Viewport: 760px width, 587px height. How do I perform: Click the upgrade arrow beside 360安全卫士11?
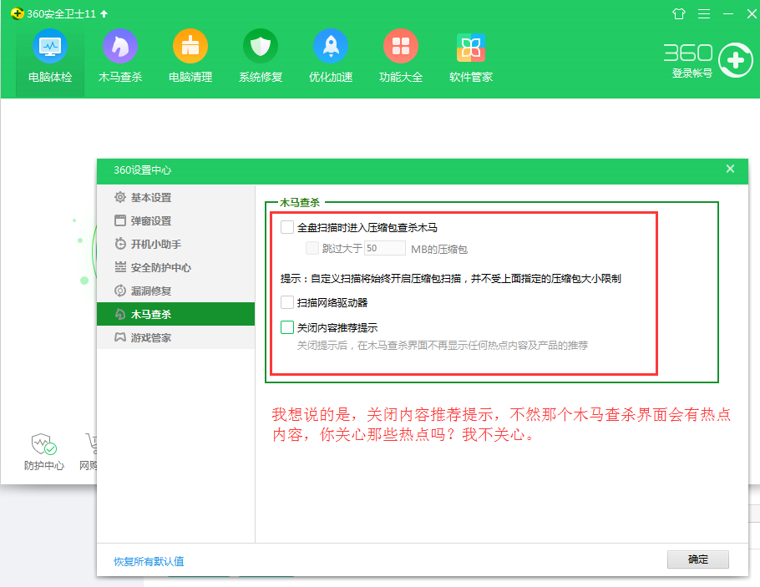(104, 14)
